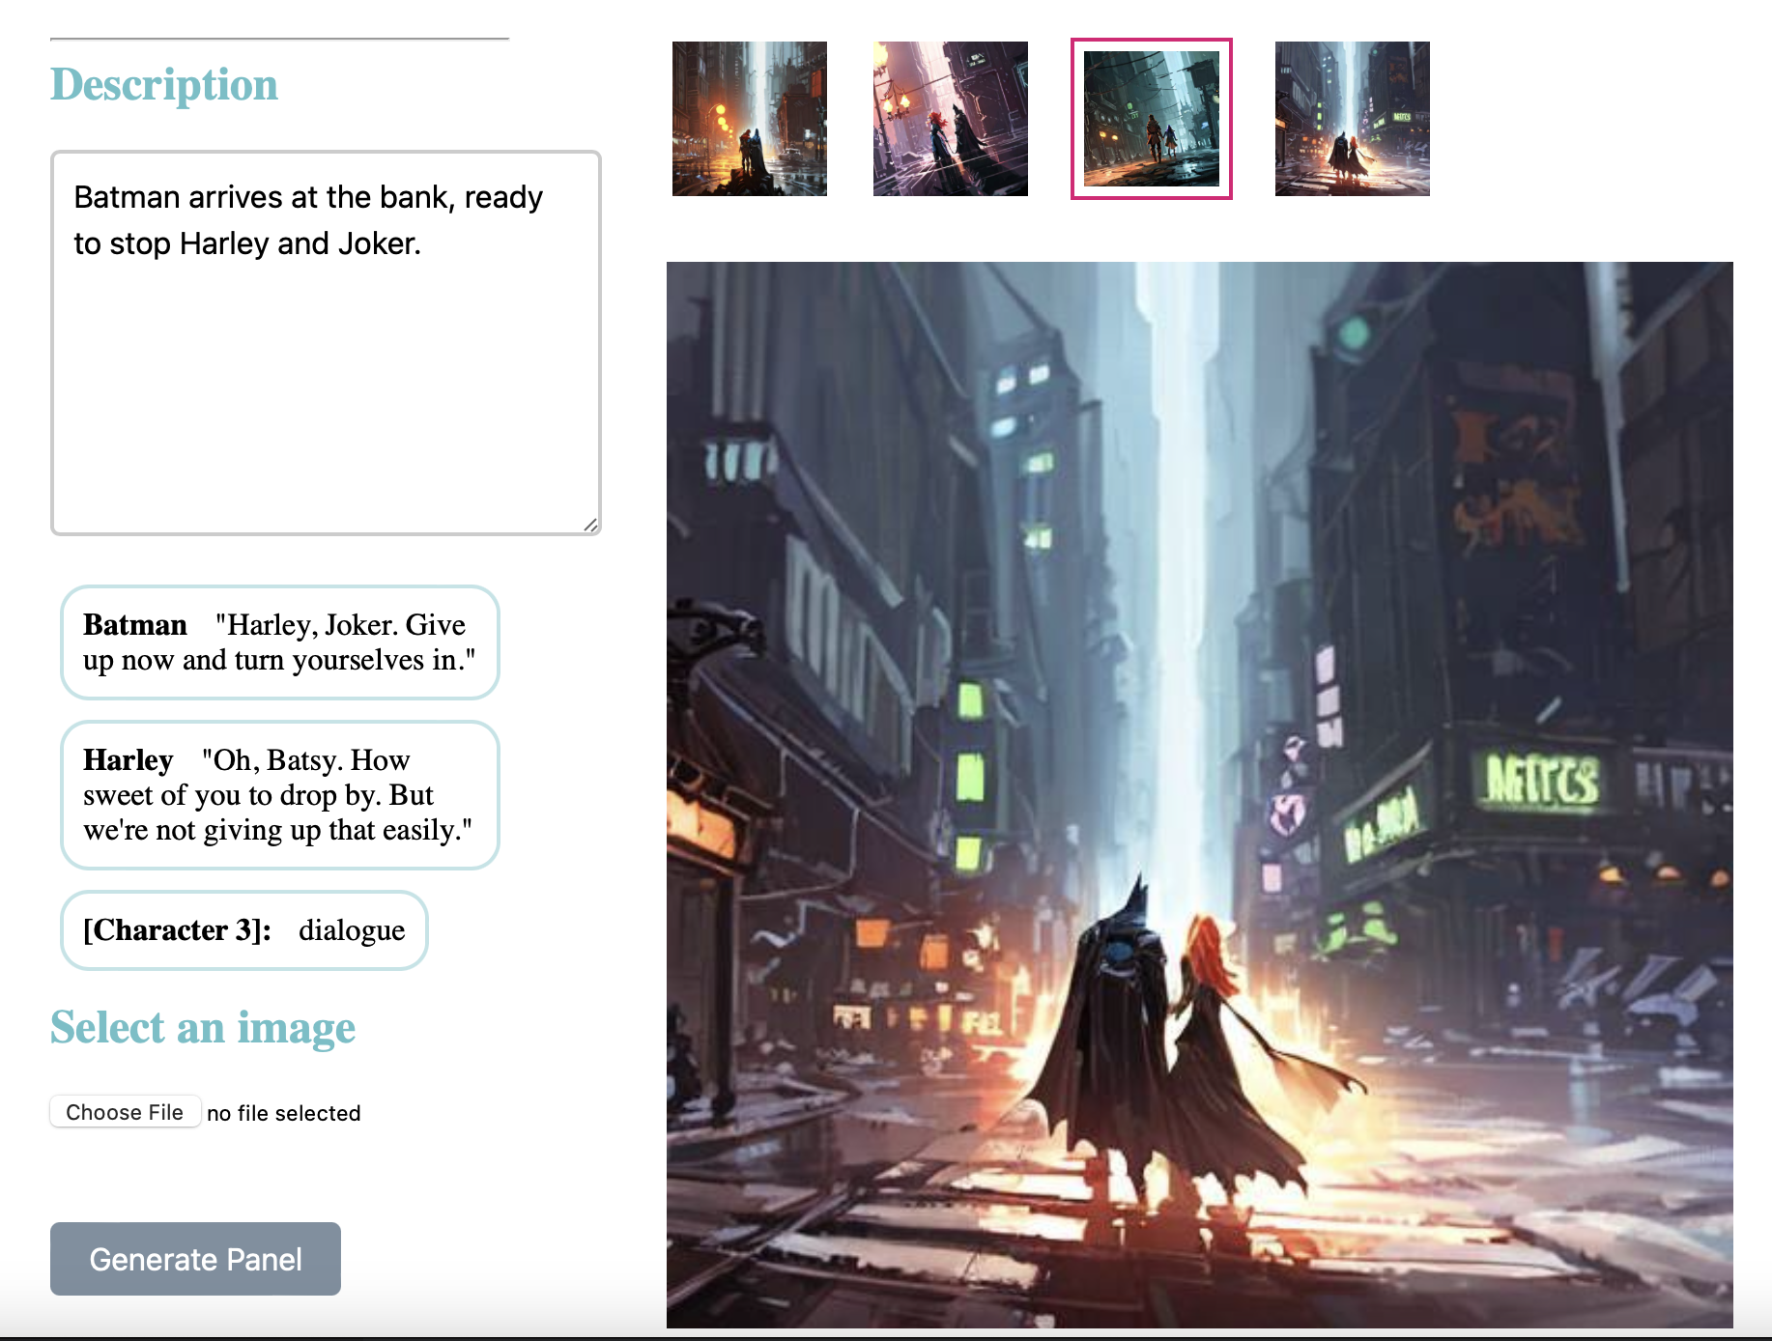Image resolution: width=1772 pixels, height=1341 pixels.
Task: Select the second purple-toned thumbnail
Action: pos(951,119)
